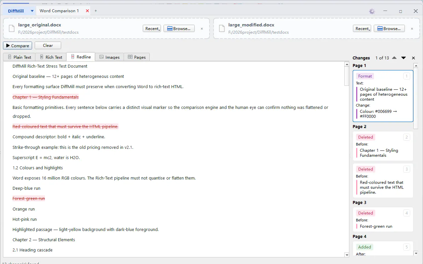This screenshot has width=423, height=264.
Task: Click the document scrollbar up arrow
Action: (347, 64)
